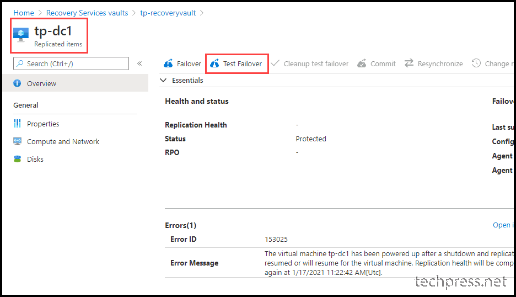Click the search magnifier icon
Image resolution: width=516 pixels, height=297 pixels.
point(20,63)
